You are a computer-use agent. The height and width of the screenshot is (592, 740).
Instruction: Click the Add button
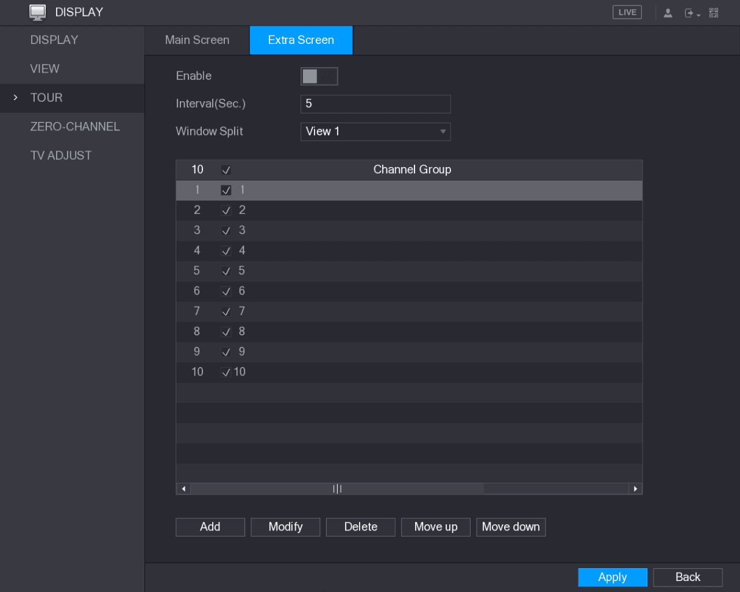click(210, 527)
